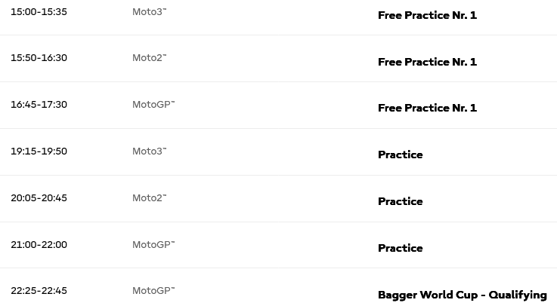Screen dimensions: 557x306
Task: Select the MotoGP label in the 16:45 row
Action: (153, 105)
